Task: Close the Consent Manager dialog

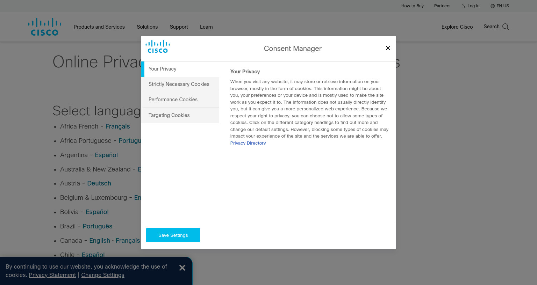Action: pos(388,48)
